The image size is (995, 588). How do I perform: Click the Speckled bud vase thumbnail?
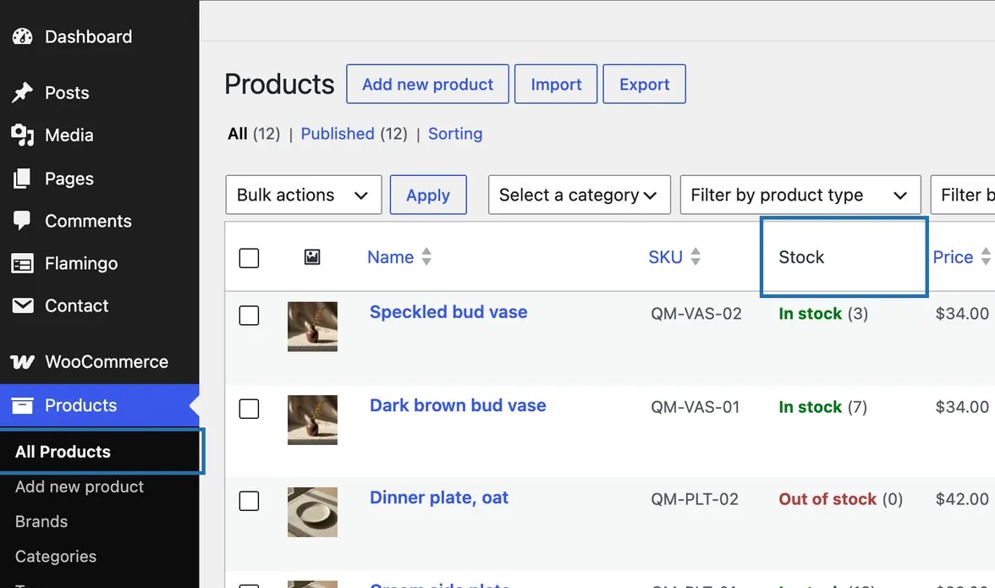312,326
